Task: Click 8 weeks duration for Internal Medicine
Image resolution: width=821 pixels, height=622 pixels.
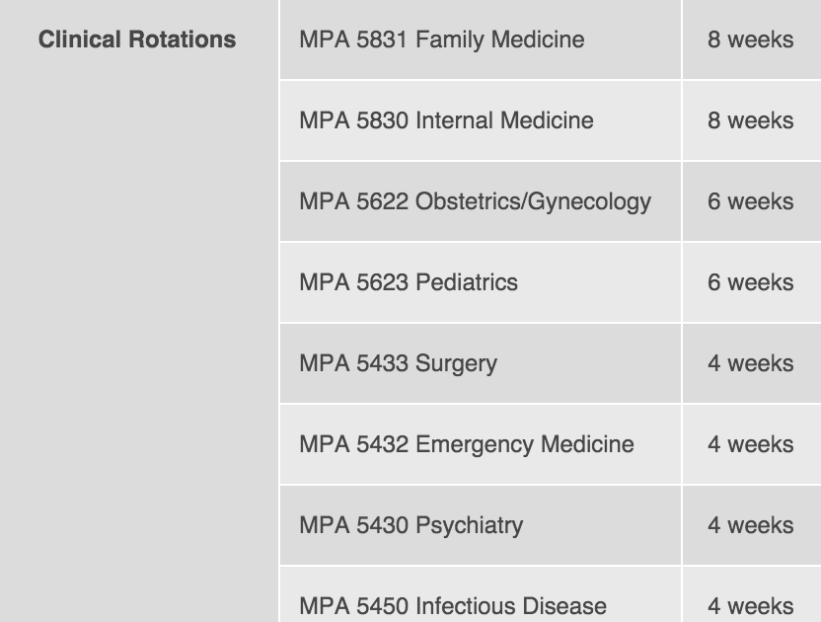Action: click(x=750, y=120)
